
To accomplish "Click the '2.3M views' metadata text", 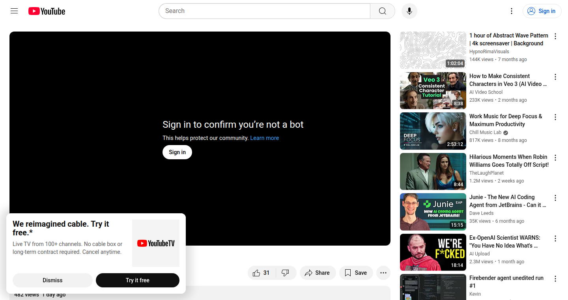I will click(x=481, y=262).
